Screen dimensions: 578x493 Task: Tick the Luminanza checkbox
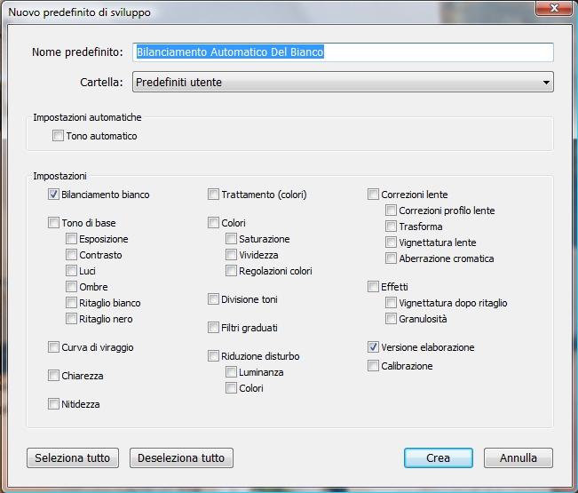point(231,371)
